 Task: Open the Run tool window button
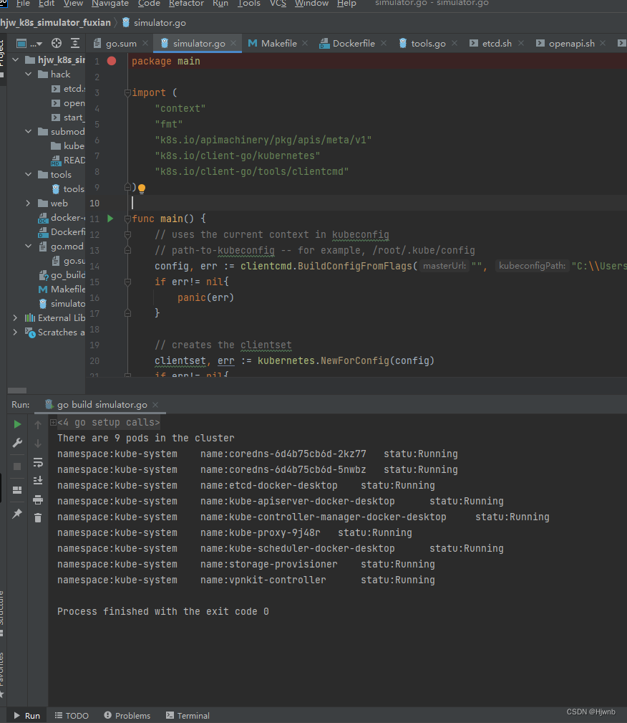(26, 716)
